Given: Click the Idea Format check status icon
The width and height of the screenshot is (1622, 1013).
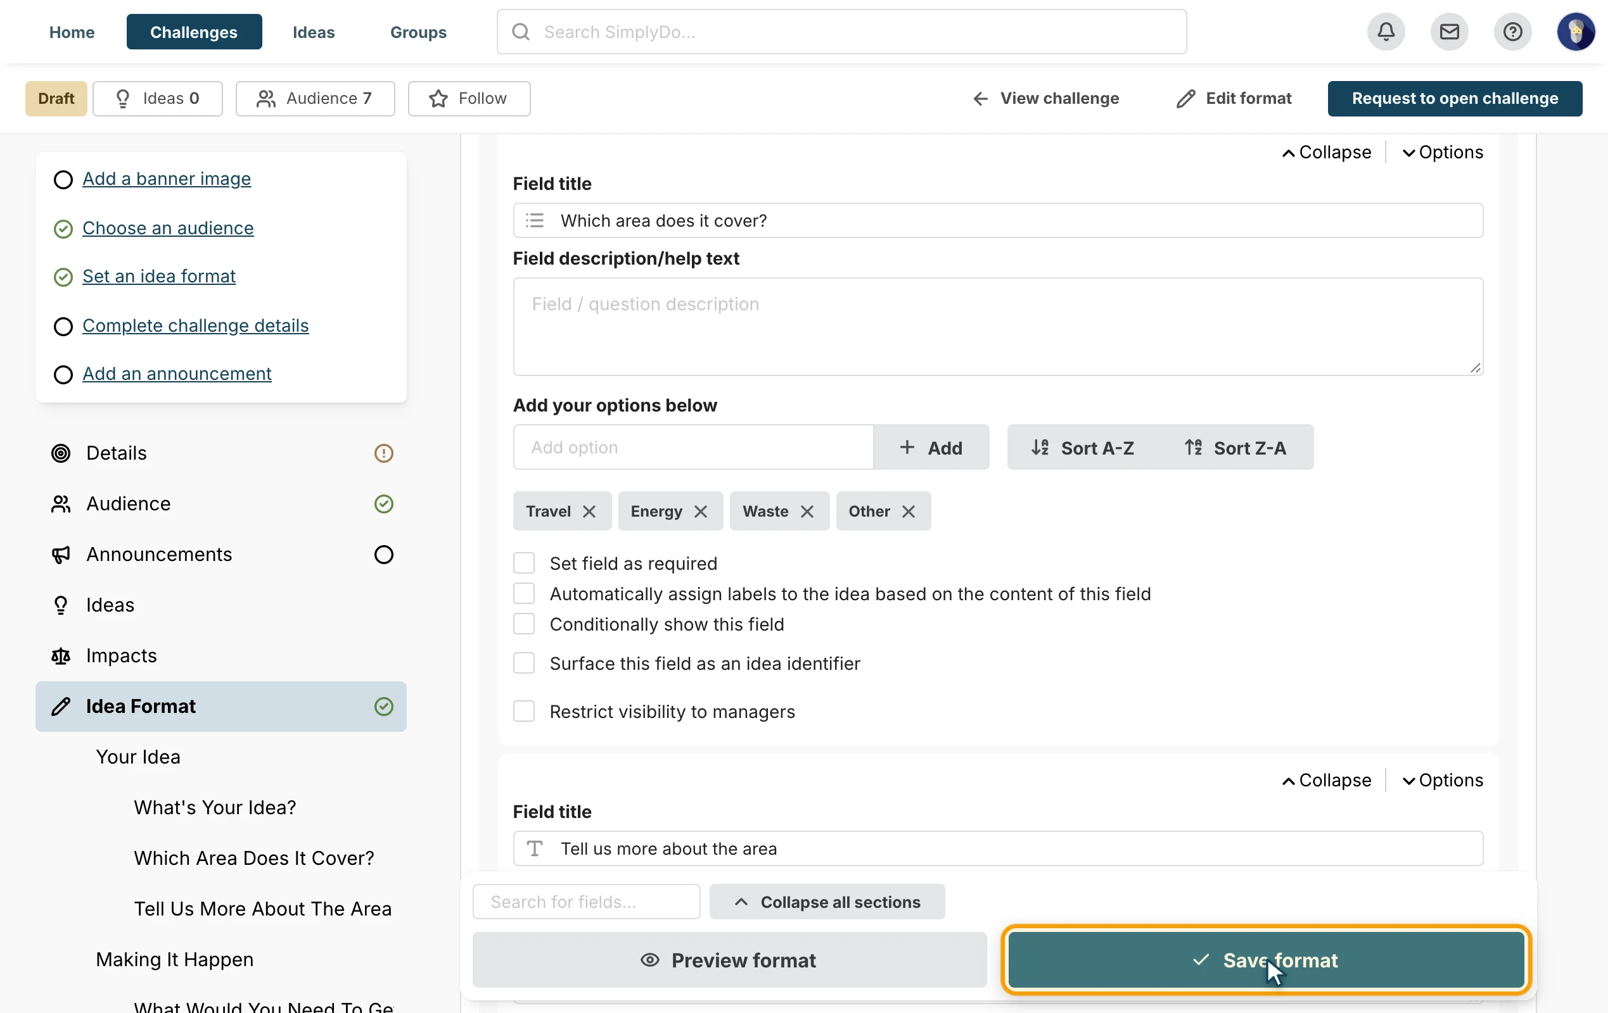Looking at the screenshot, I should [383, 707].
